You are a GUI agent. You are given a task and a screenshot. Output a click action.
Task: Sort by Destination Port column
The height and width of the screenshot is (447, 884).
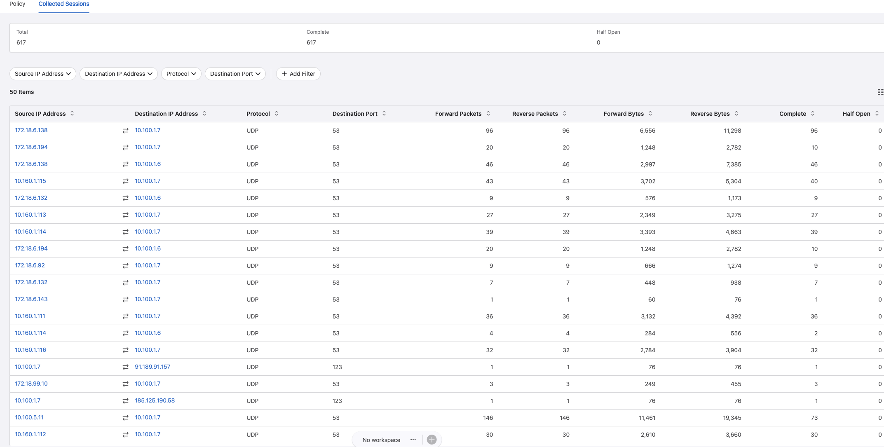[384, 113]
